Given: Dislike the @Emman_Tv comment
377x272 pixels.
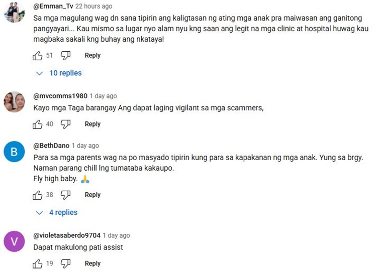Looking at the screenshot, I should coord(65,56).
